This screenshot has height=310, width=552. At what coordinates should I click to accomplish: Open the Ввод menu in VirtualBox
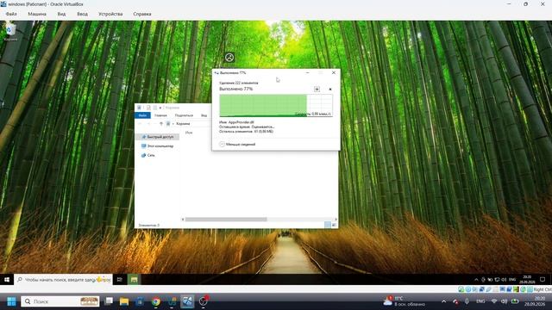[83, 14]
